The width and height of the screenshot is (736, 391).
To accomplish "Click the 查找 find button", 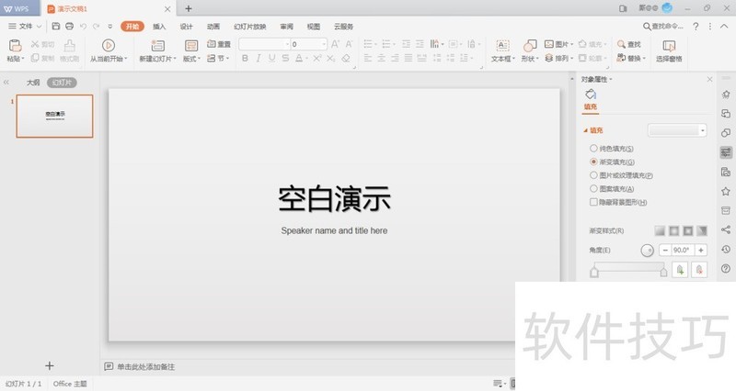I will (x=630, y=43).
